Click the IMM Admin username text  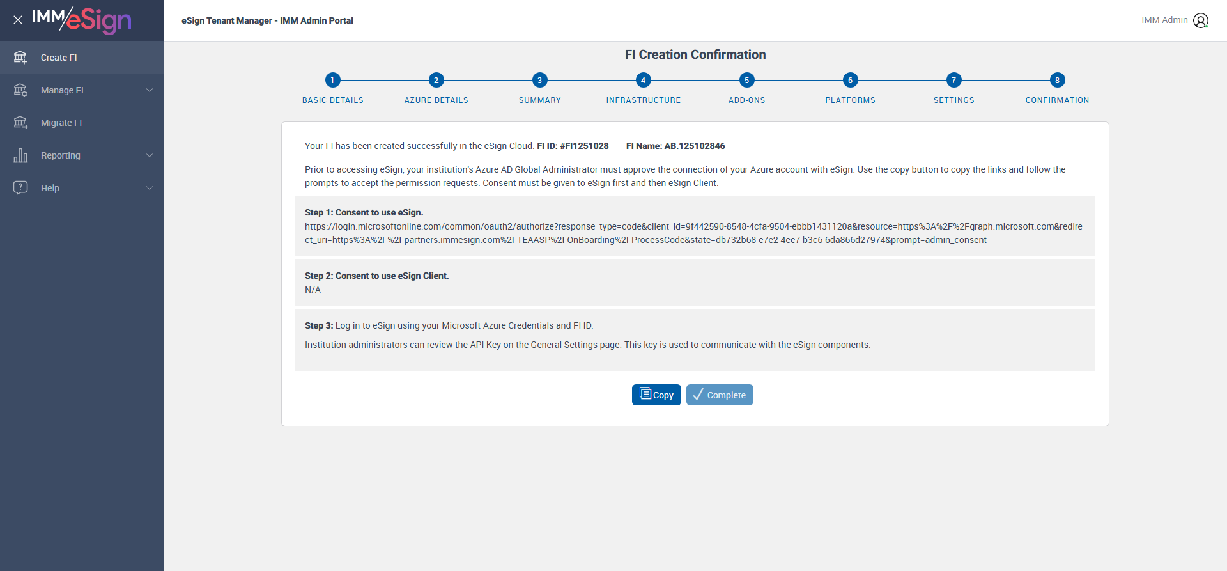(x=1164, y=20)
